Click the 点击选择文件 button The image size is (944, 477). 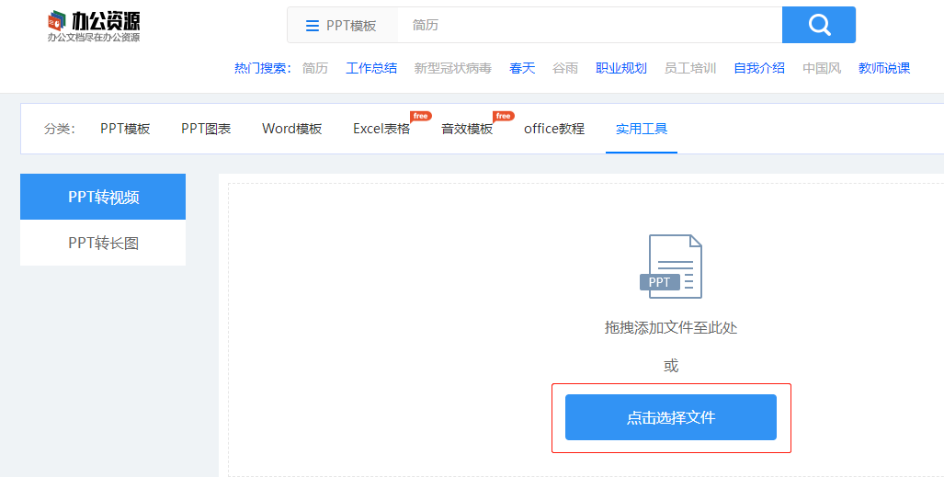(671, 417)
